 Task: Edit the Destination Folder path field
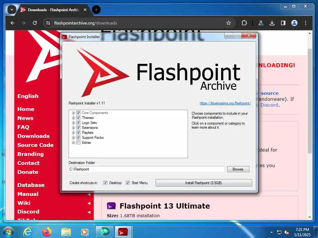(147, 169)
